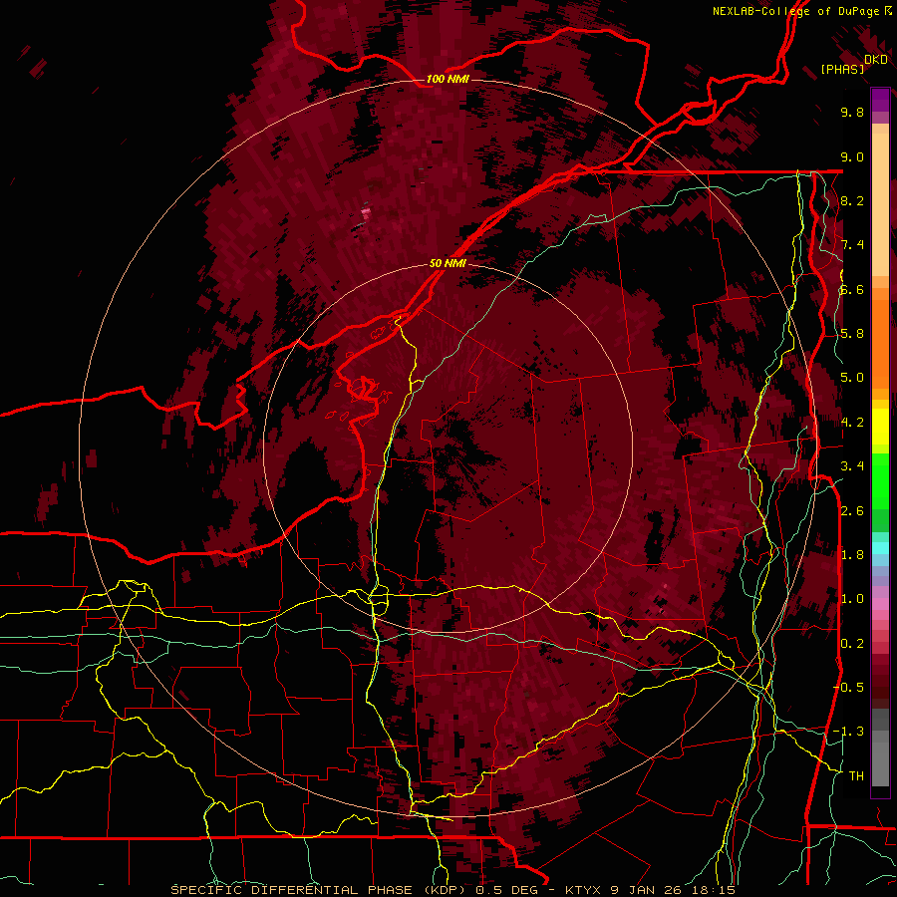Click the 8.2 legend value
897x897 pixels.
pos(852,200)
